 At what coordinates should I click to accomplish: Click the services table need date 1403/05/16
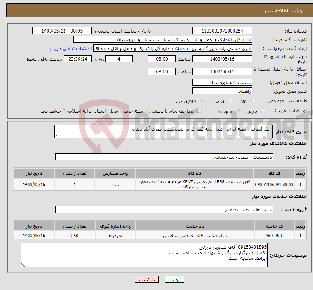pos(34,236)
